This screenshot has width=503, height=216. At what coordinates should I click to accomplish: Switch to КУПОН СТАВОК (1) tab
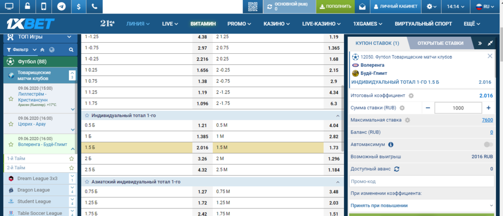377,43
